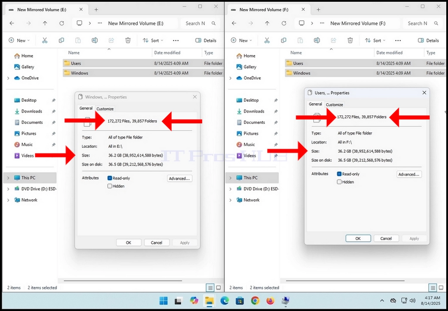Open Microsoft Store from taskbar
Image resolution: width=448 pixels, height=311 pixels.
(240, 301)
